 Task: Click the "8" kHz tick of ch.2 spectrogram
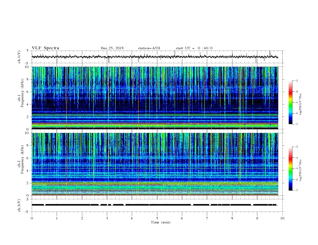point(28,146)
